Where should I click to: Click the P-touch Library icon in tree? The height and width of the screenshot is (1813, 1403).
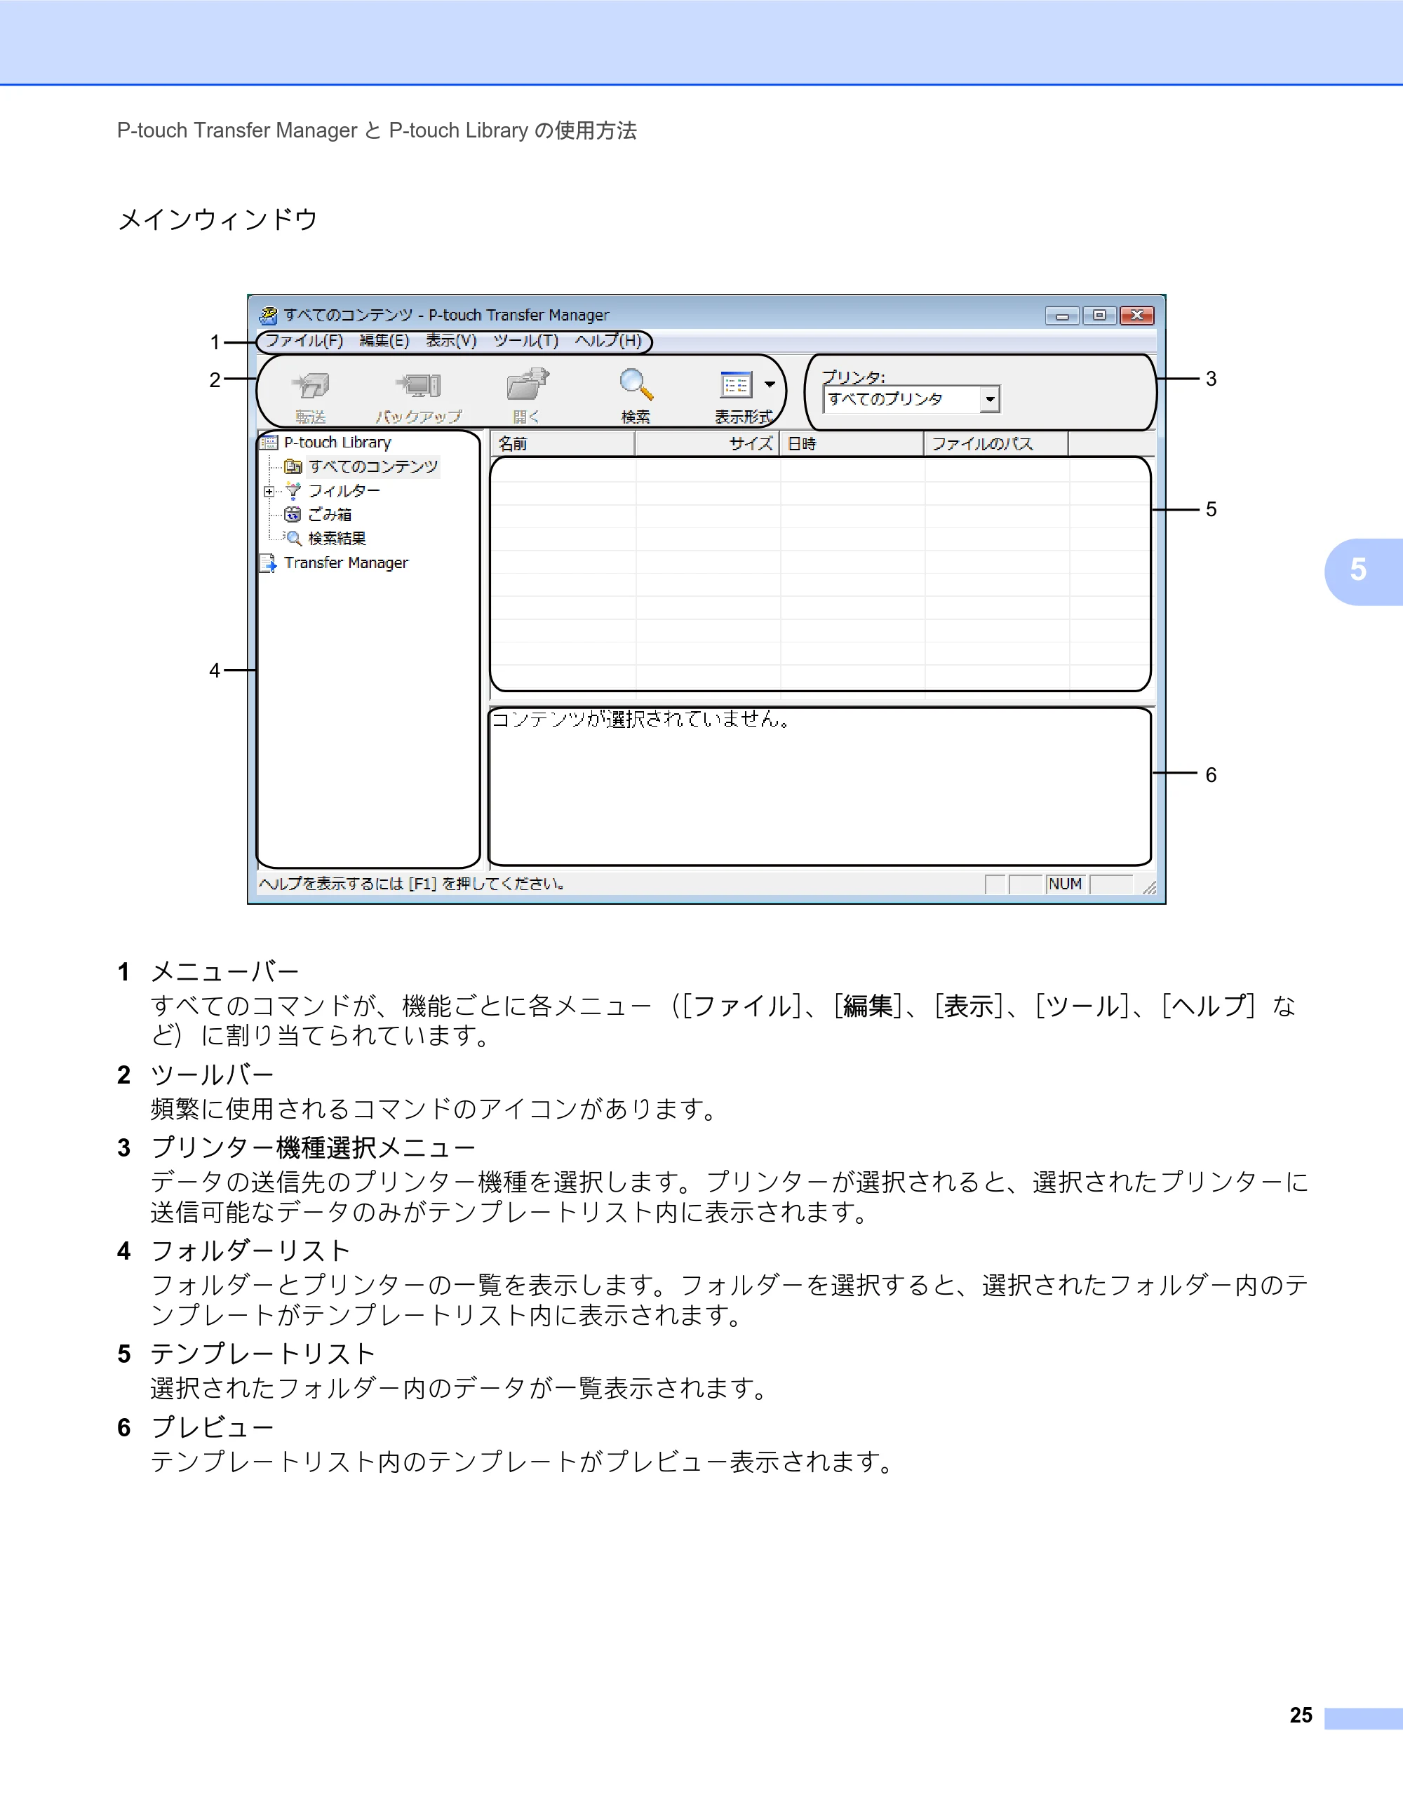click(269, 443)
